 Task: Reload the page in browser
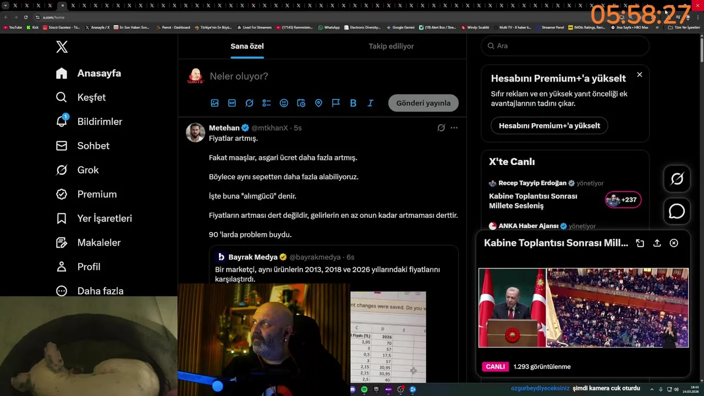point(25,17)
